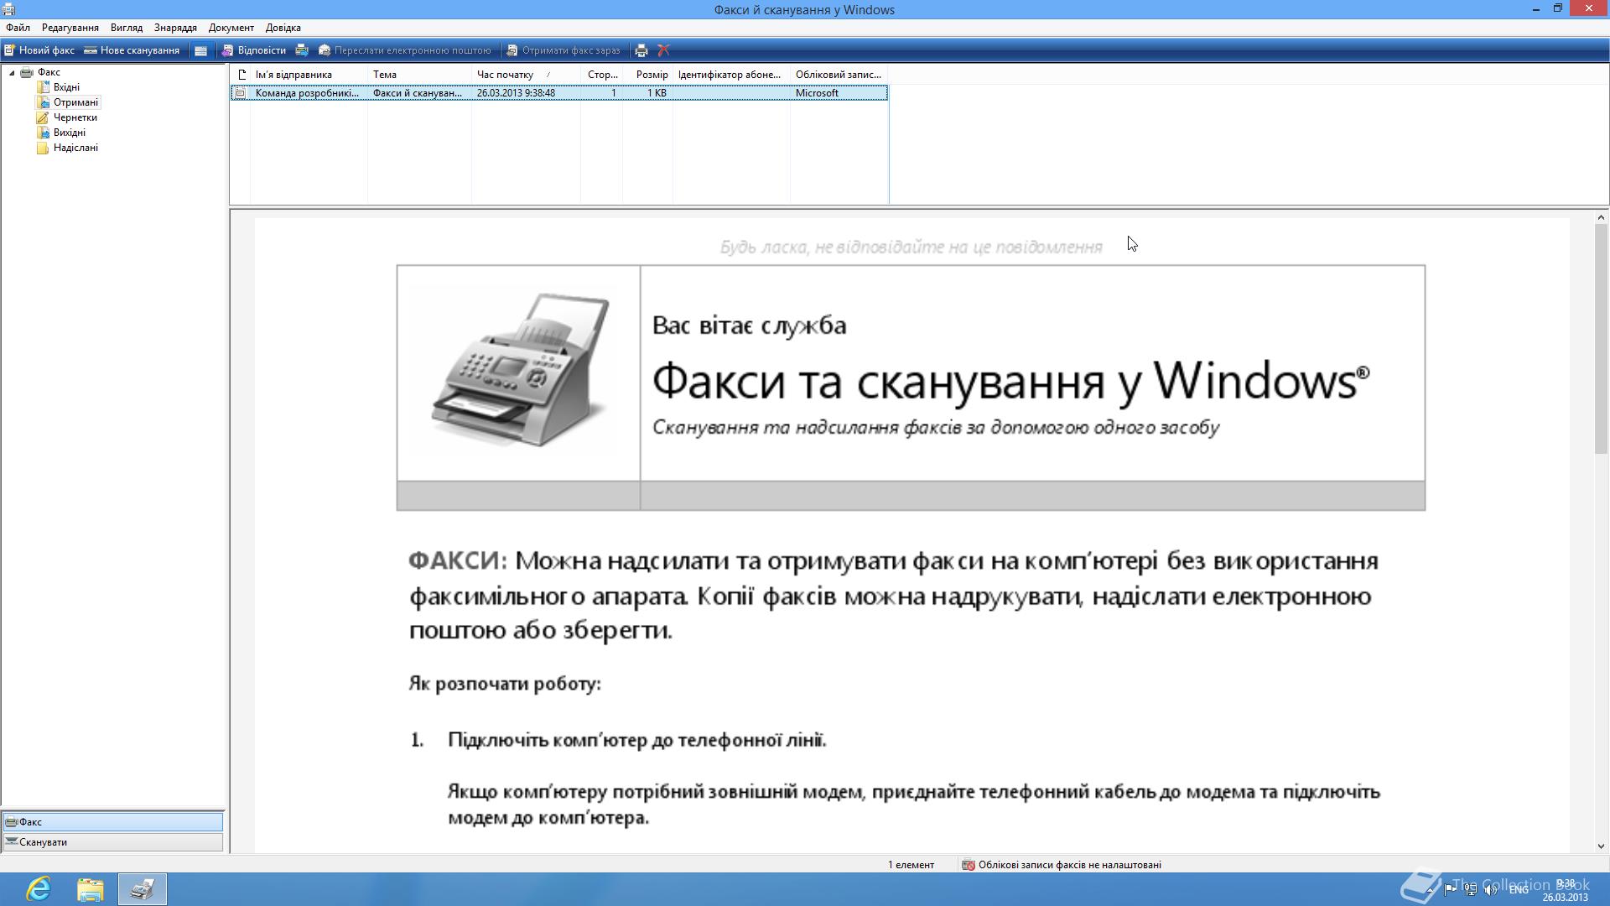Sort by Стор... column header
Viewport: 1610px width, 906px height.
(x=602, y=75)
